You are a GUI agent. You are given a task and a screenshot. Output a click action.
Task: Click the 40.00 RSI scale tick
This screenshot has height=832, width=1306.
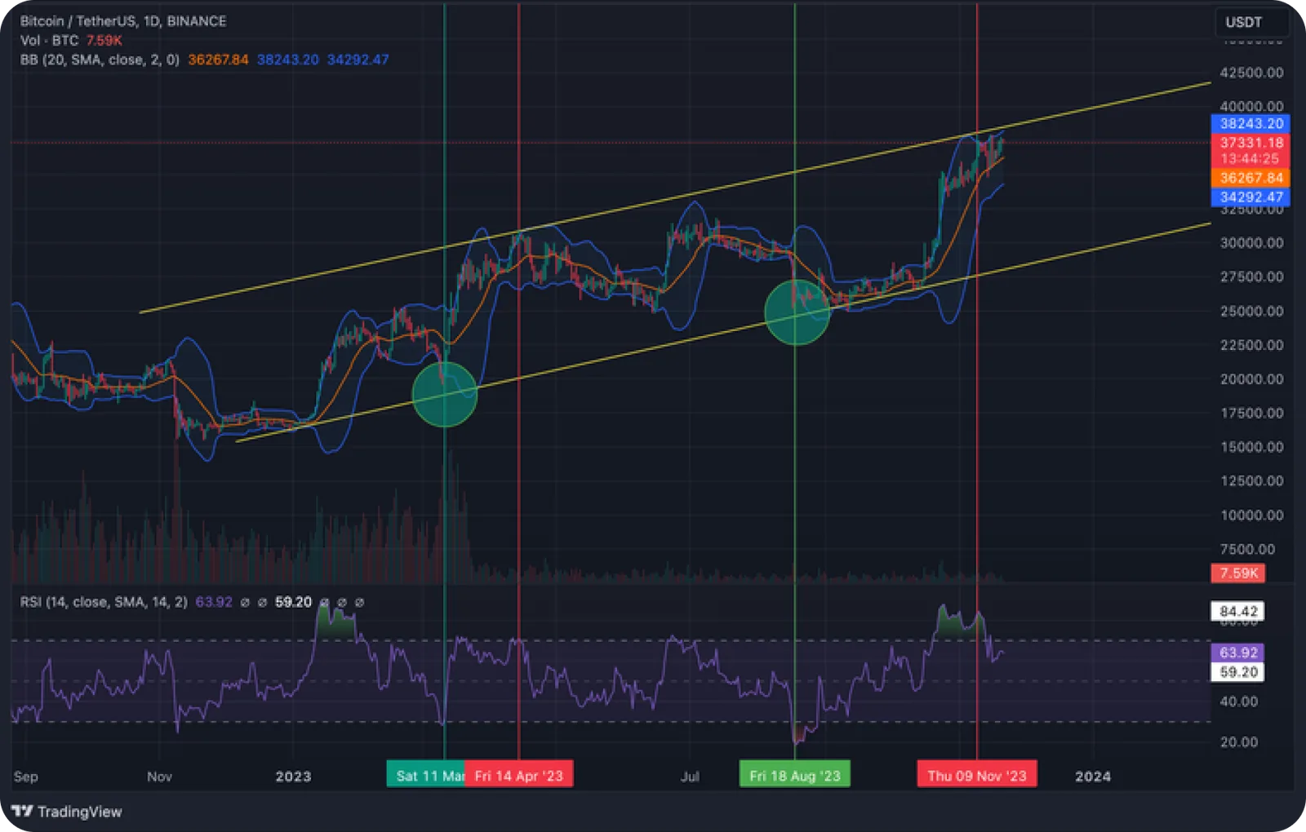[1238, 701]
